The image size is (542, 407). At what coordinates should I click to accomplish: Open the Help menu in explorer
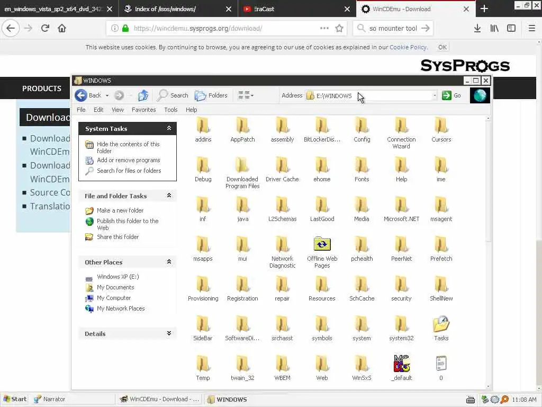coord(191,110)
